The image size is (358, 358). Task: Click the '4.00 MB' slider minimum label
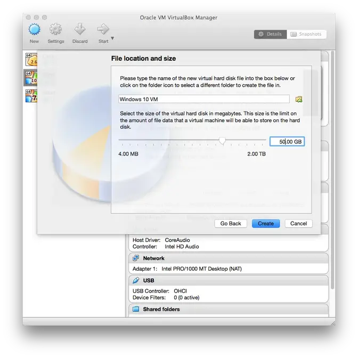128,154
